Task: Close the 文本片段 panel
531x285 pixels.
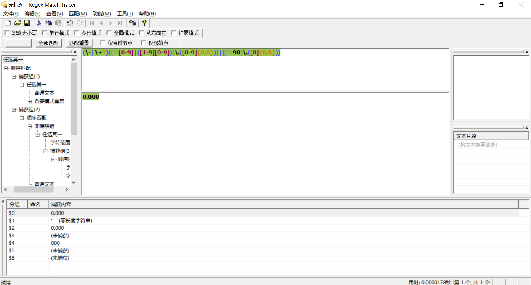Action: coord(527,127)
